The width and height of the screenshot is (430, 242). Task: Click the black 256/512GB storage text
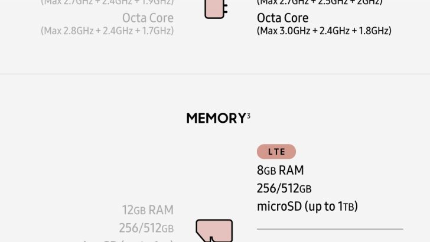point(284,188)
